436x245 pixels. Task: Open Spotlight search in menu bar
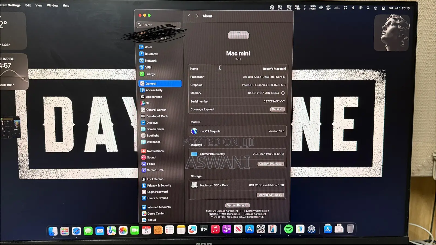pyautogui.click(x=368, y=8)
